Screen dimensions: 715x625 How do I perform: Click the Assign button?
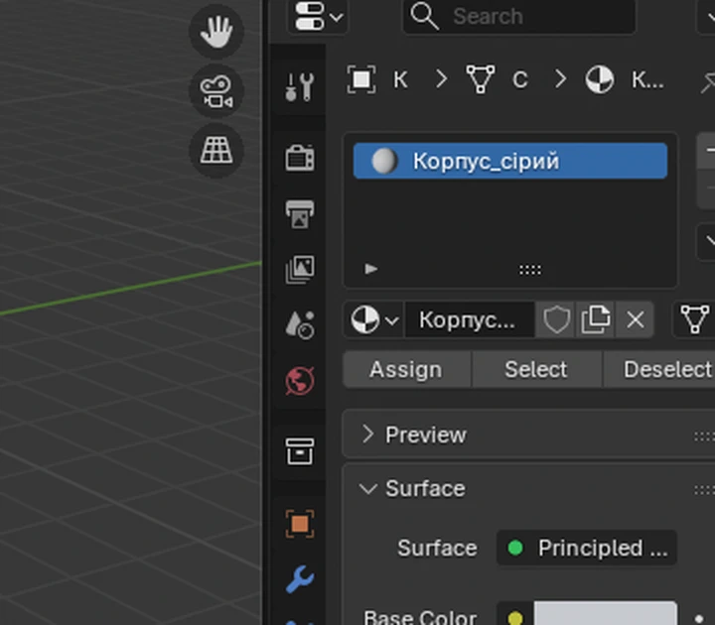[x=407, y=369]
